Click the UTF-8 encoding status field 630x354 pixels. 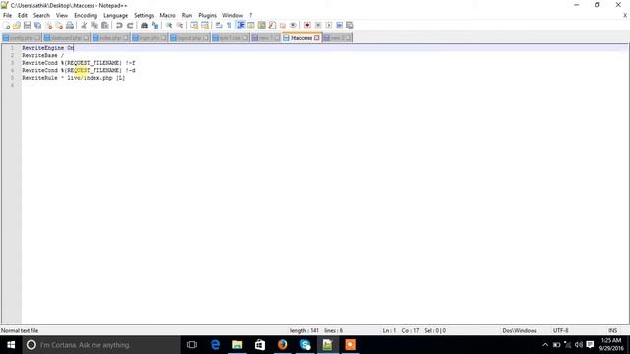pyautogui.click(x=560, y=330)
